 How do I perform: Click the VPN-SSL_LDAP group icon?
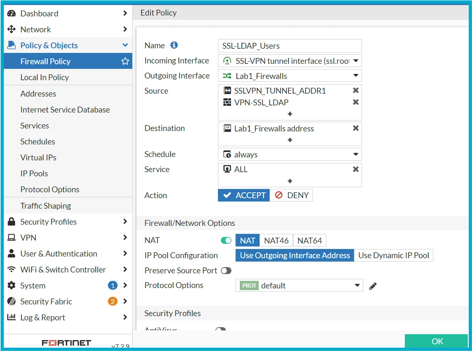coord(227,102)
